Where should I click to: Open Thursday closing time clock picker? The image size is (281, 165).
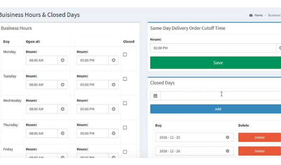pyautogui.click(x=114, y=133)
